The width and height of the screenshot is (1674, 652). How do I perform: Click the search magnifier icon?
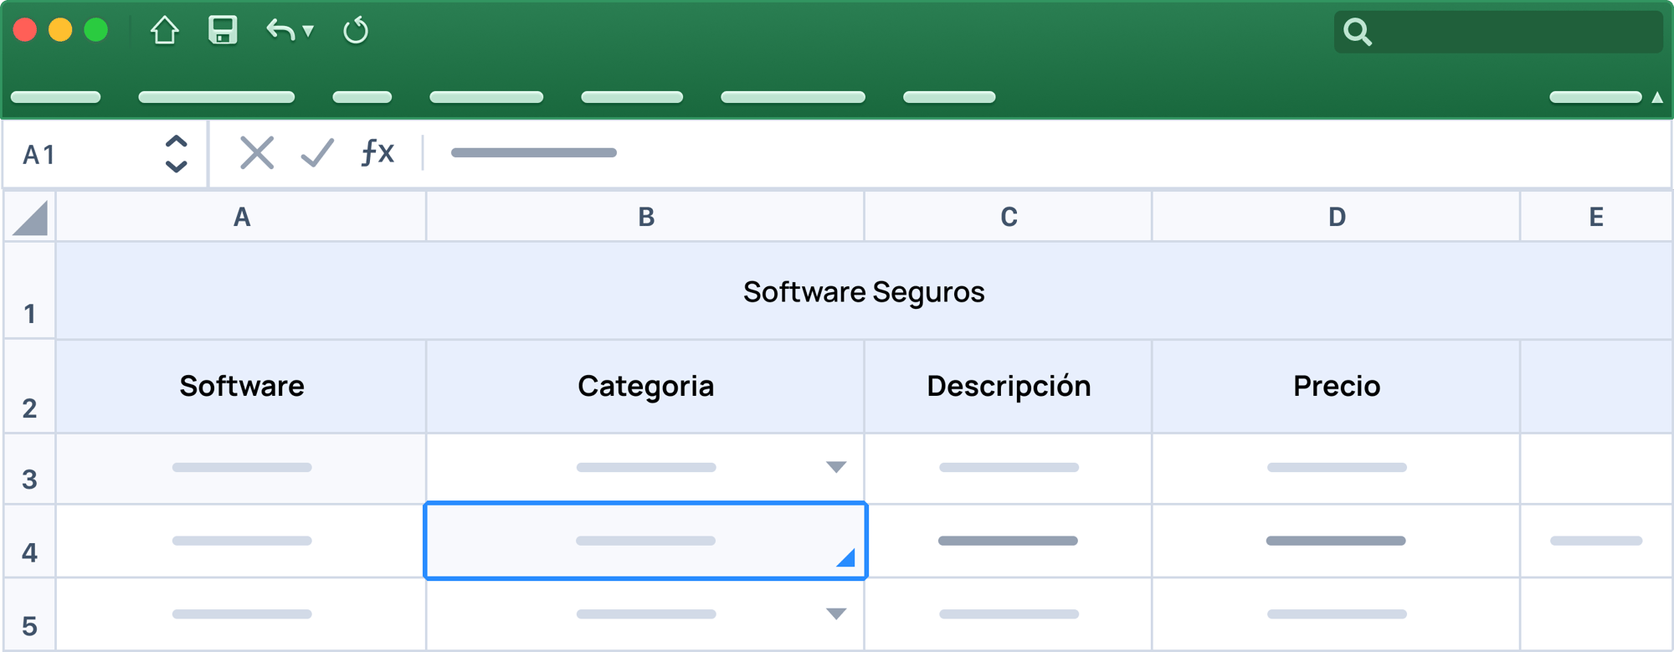pyautogui.click(x=1358, y=32)
